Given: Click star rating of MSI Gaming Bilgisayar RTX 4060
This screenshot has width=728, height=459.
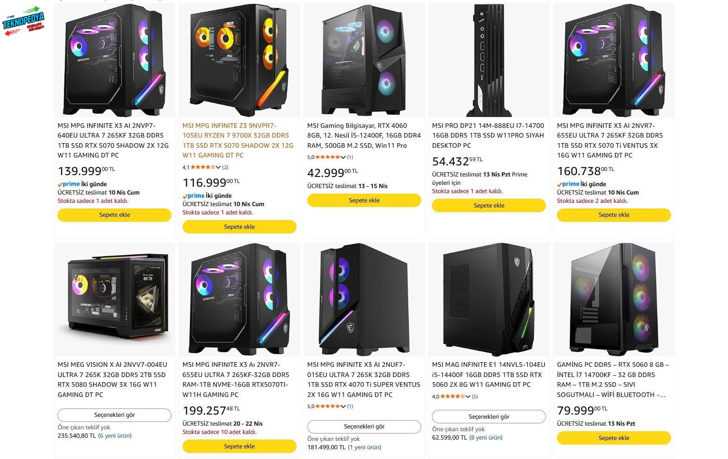Looking at the screenshot, I should point(327,157).
